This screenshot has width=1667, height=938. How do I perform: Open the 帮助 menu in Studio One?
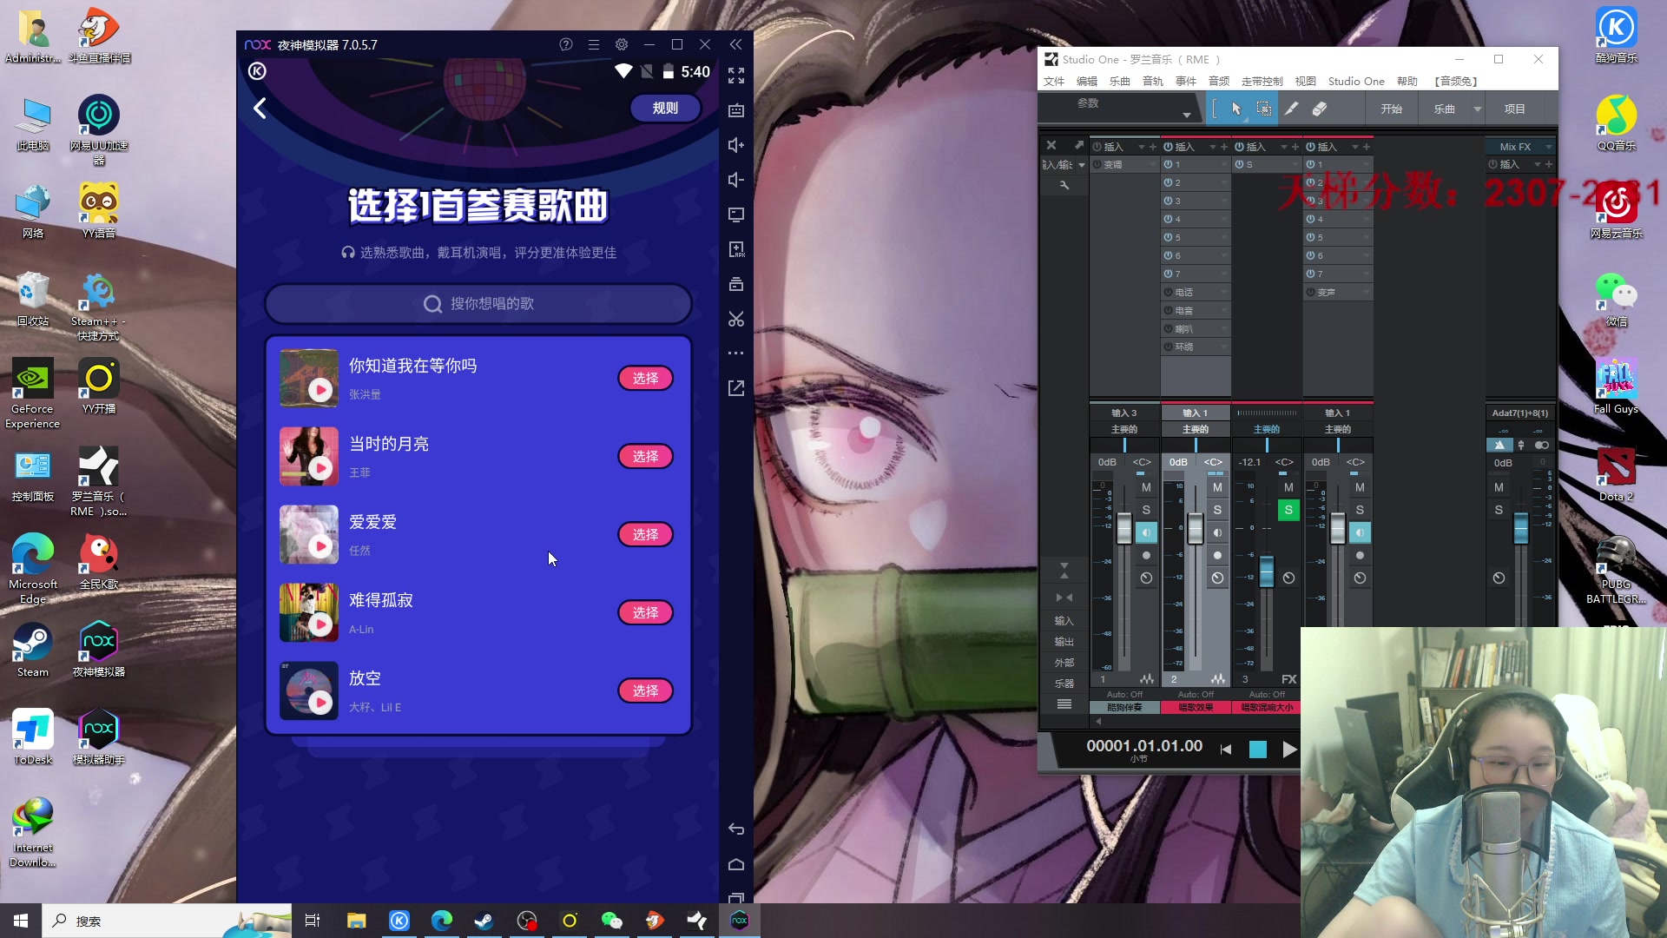click(1407, 81)
